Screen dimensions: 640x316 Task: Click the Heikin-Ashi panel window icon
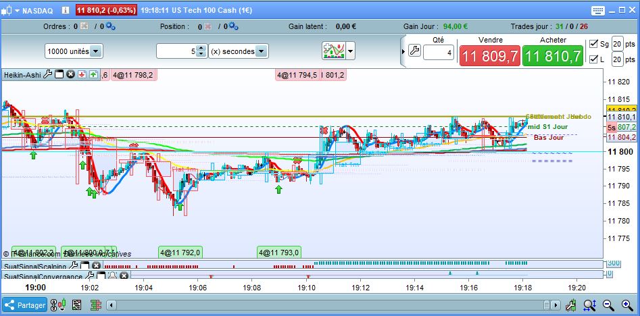pos(59,75)
